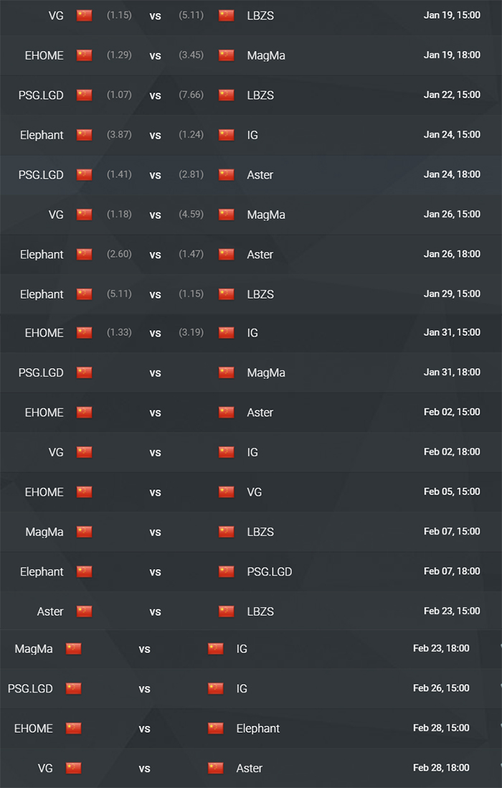
Task: Select MagMa odds (4.59) against VG
Action: point(191,214)
